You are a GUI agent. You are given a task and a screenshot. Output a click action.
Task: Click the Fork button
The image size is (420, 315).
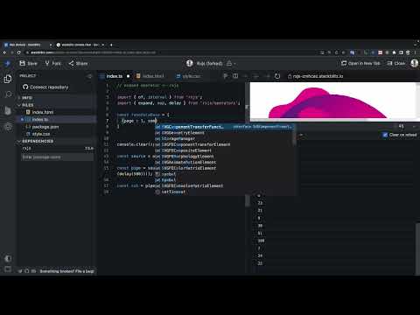coord(52,63)
